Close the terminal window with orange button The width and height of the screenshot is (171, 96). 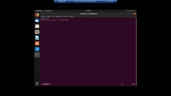135,14
